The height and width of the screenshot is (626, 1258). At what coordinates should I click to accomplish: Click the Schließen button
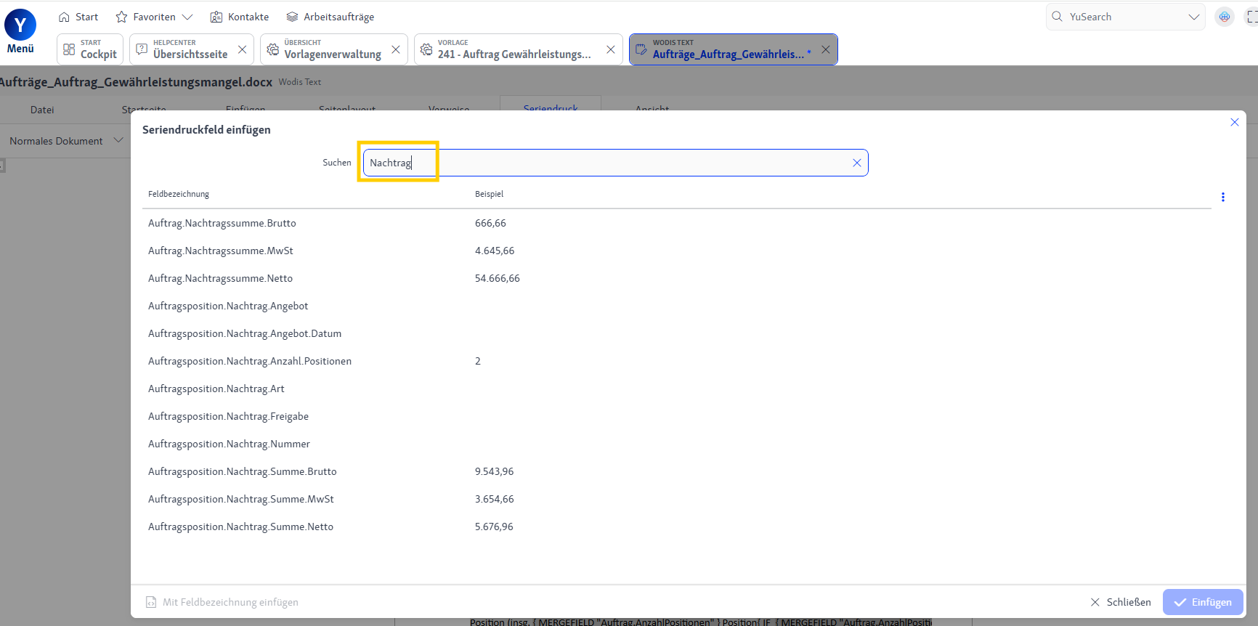tap(1121, 602)
